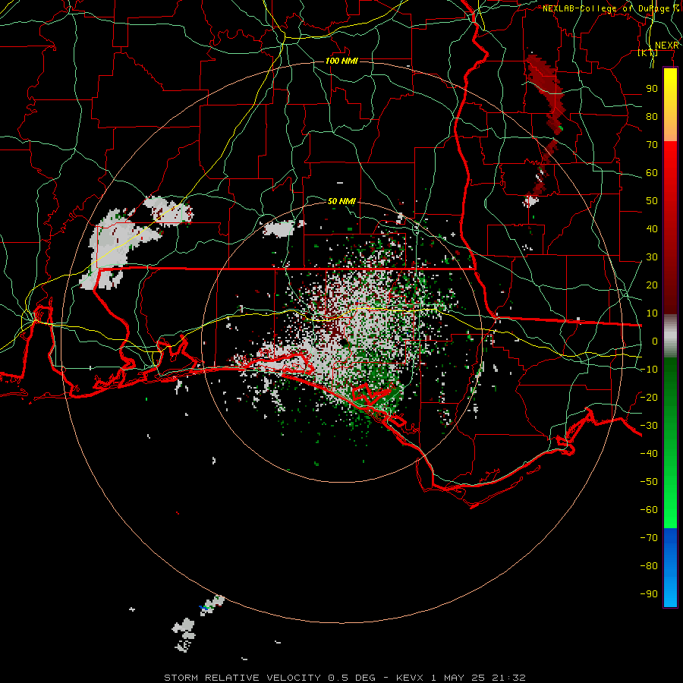Click the NEXLAB-College of DuPage credit text
The height and width of the screenshot is (683, 683).
click(610, 8)
